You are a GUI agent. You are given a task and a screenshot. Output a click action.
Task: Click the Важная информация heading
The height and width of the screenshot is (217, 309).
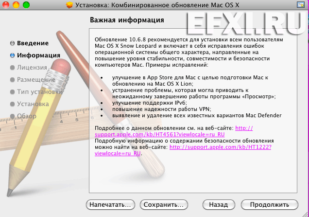[127, 20]
